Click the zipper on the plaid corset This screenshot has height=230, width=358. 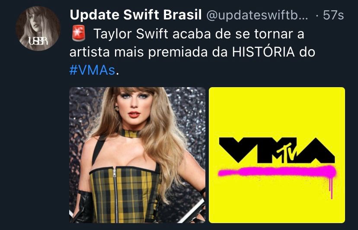[x=116, y=195]
